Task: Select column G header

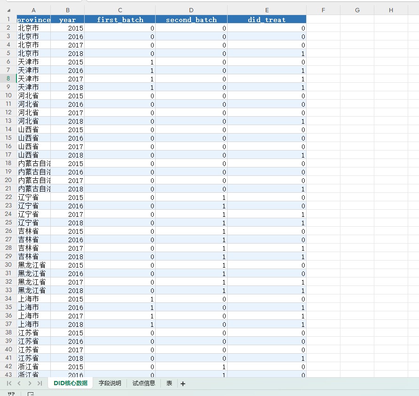Action: click(357, 10)
